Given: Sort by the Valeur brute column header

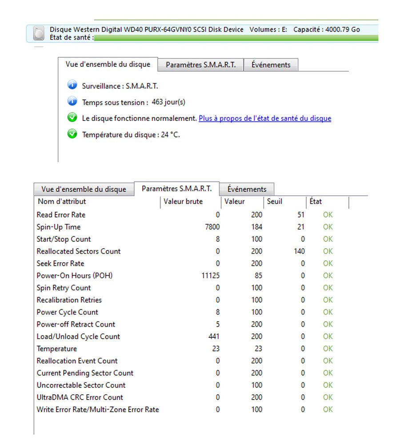Looking at the screenshot, I should [x=183, y=202].
